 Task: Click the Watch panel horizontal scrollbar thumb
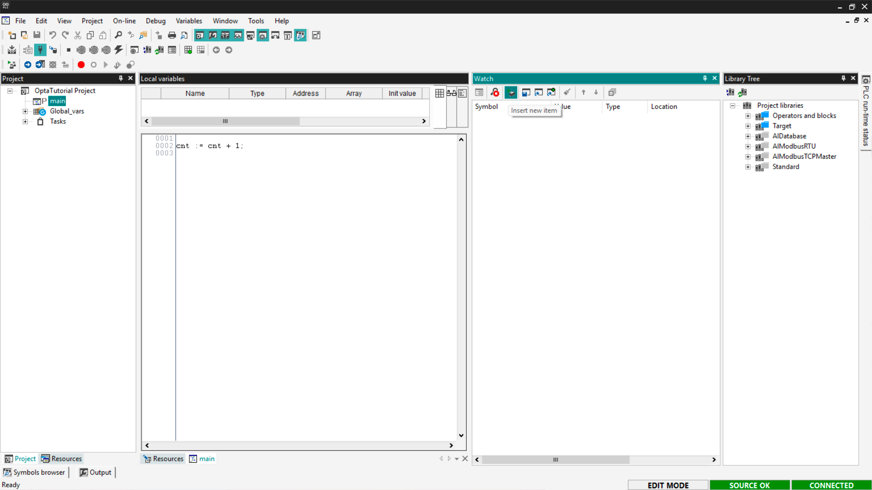click(555, 460)
